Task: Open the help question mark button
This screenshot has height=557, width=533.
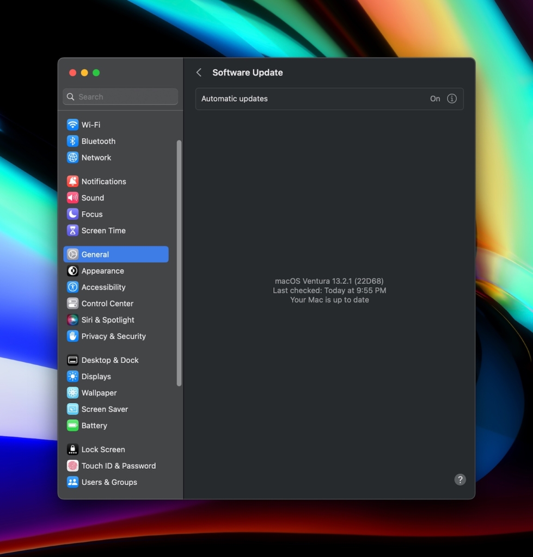Action: (460, 480)
